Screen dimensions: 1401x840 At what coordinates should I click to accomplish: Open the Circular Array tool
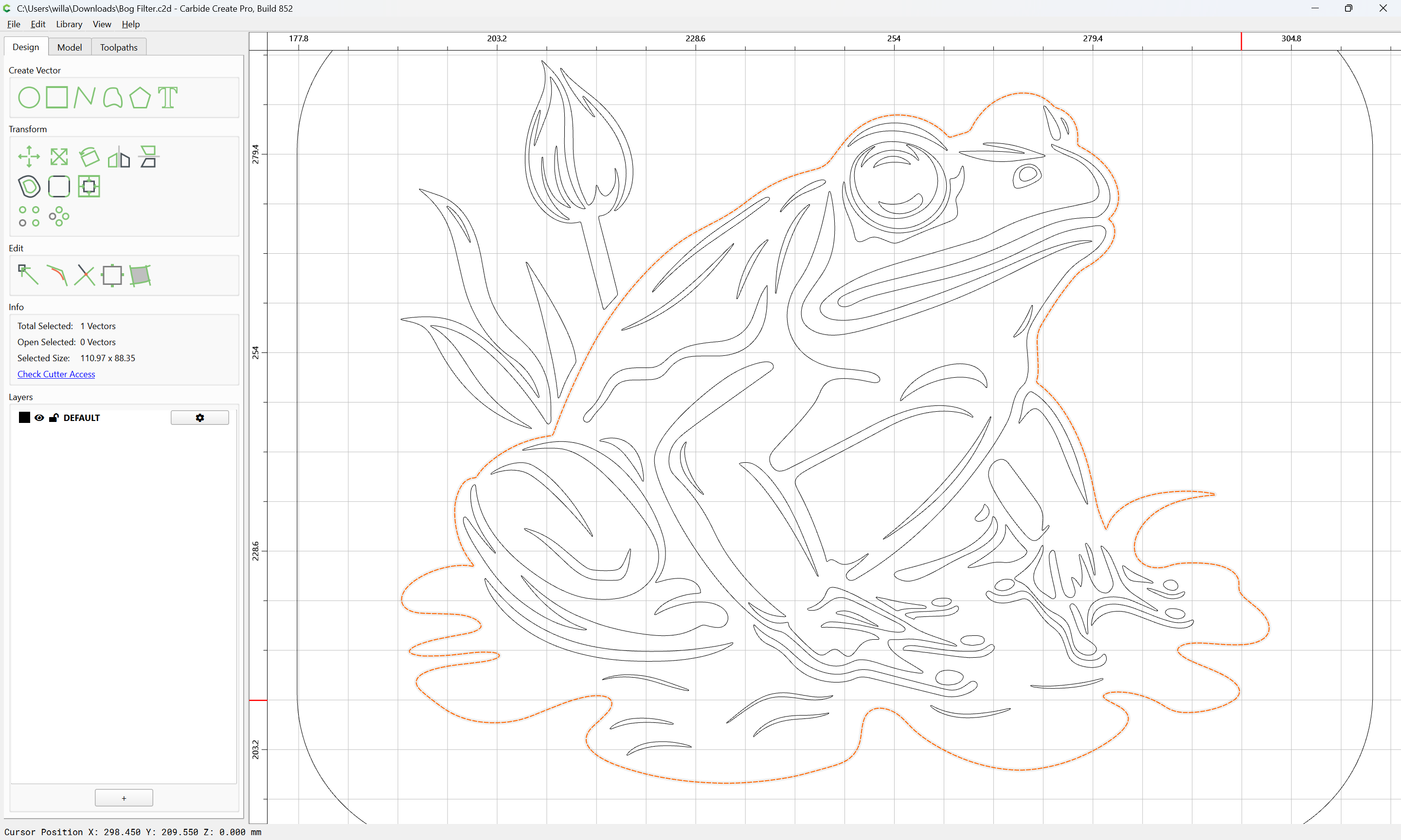59,216
